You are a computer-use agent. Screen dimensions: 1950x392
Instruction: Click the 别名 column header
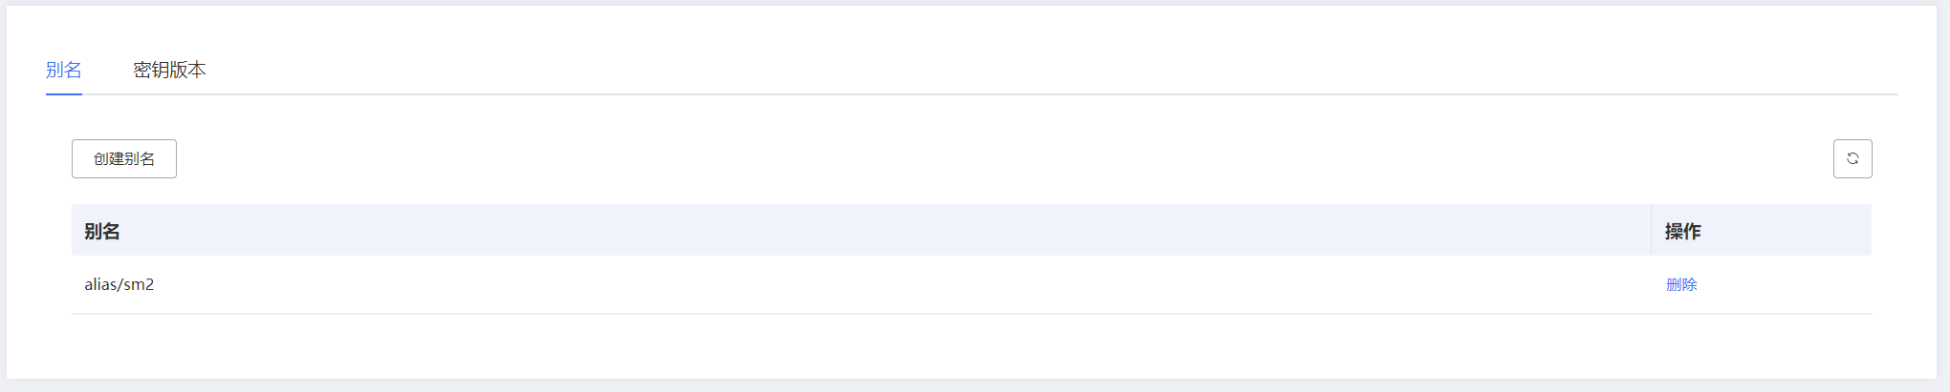click(102, 231)
